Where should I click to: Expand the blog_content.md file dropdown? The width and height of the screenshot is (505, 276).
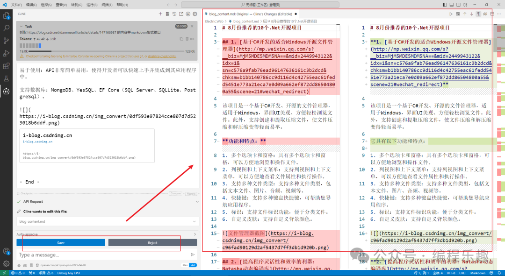(194, 221)
